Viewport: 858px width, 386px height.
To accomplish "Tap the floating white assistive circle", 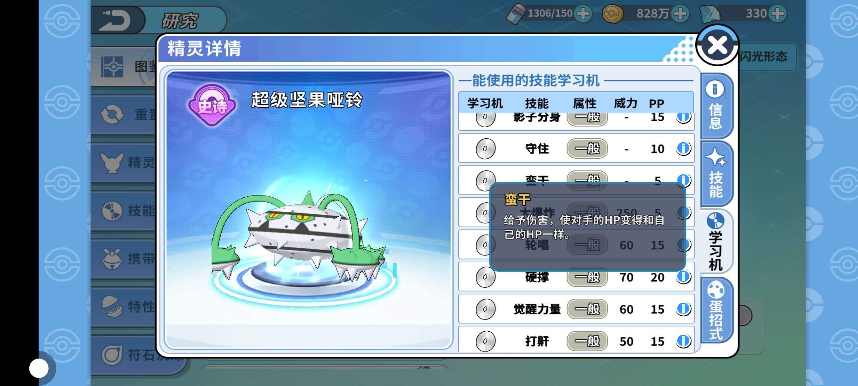I will [39, 368].
